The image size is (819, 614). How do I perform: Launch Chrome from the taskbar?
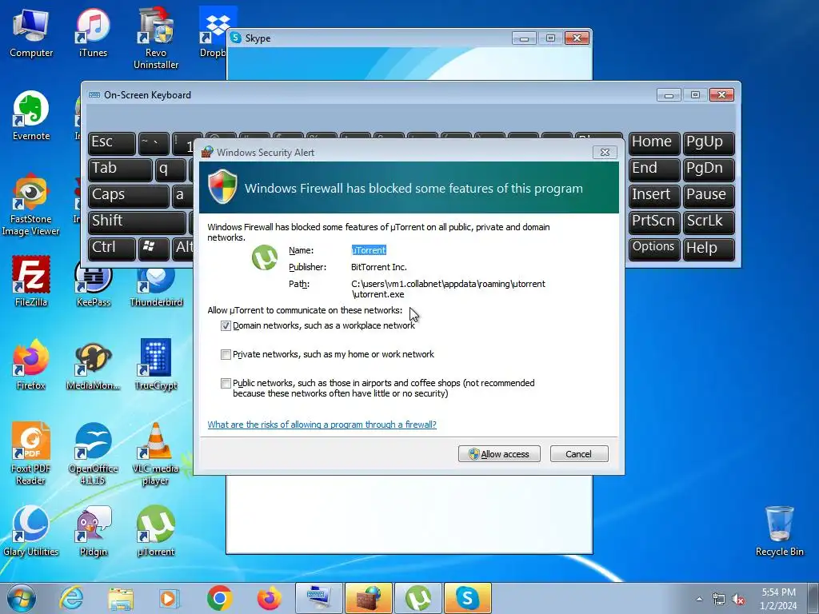(x=219, y=598)
